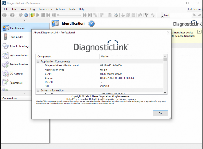Click inside the Find text field
This screenshot has width=203, height=149.
tap(181, 15)
